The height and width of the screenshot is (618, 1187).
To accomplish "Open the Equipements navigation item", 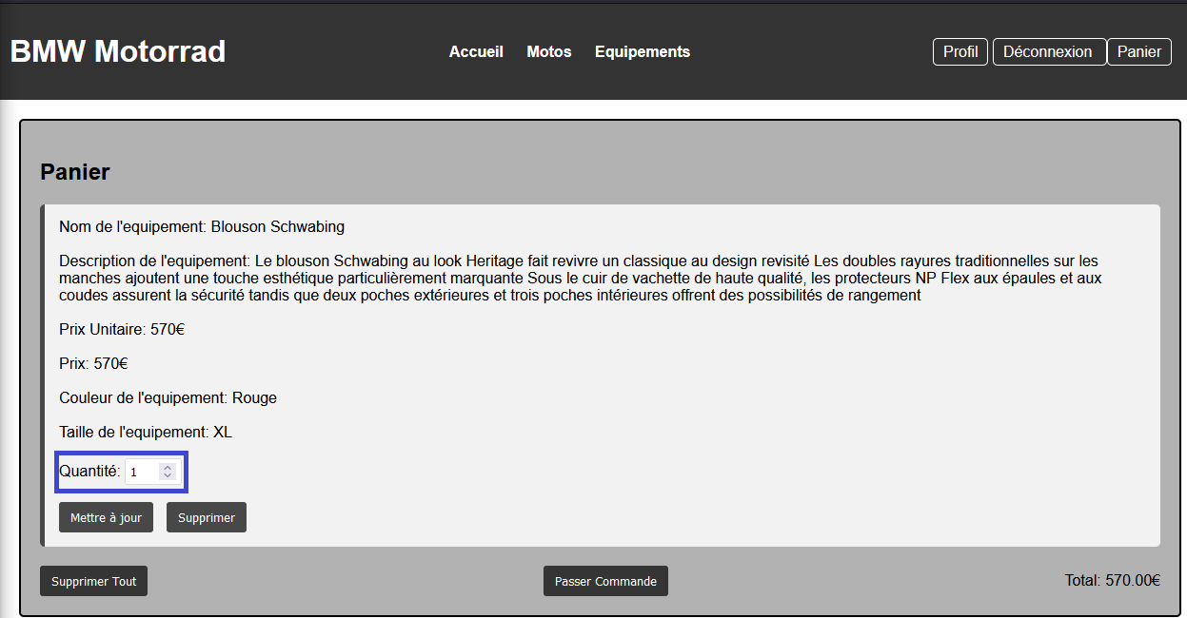I will pyautogui.click(x=643, y=51).
